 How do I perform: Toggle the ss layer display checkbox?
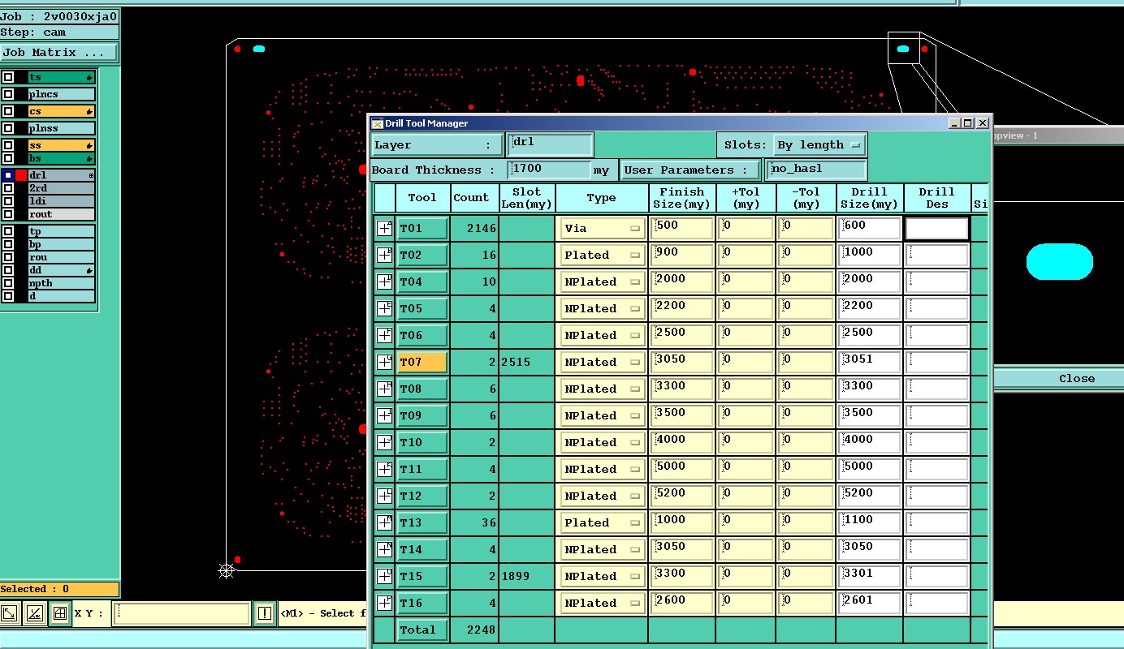point(7,145)
